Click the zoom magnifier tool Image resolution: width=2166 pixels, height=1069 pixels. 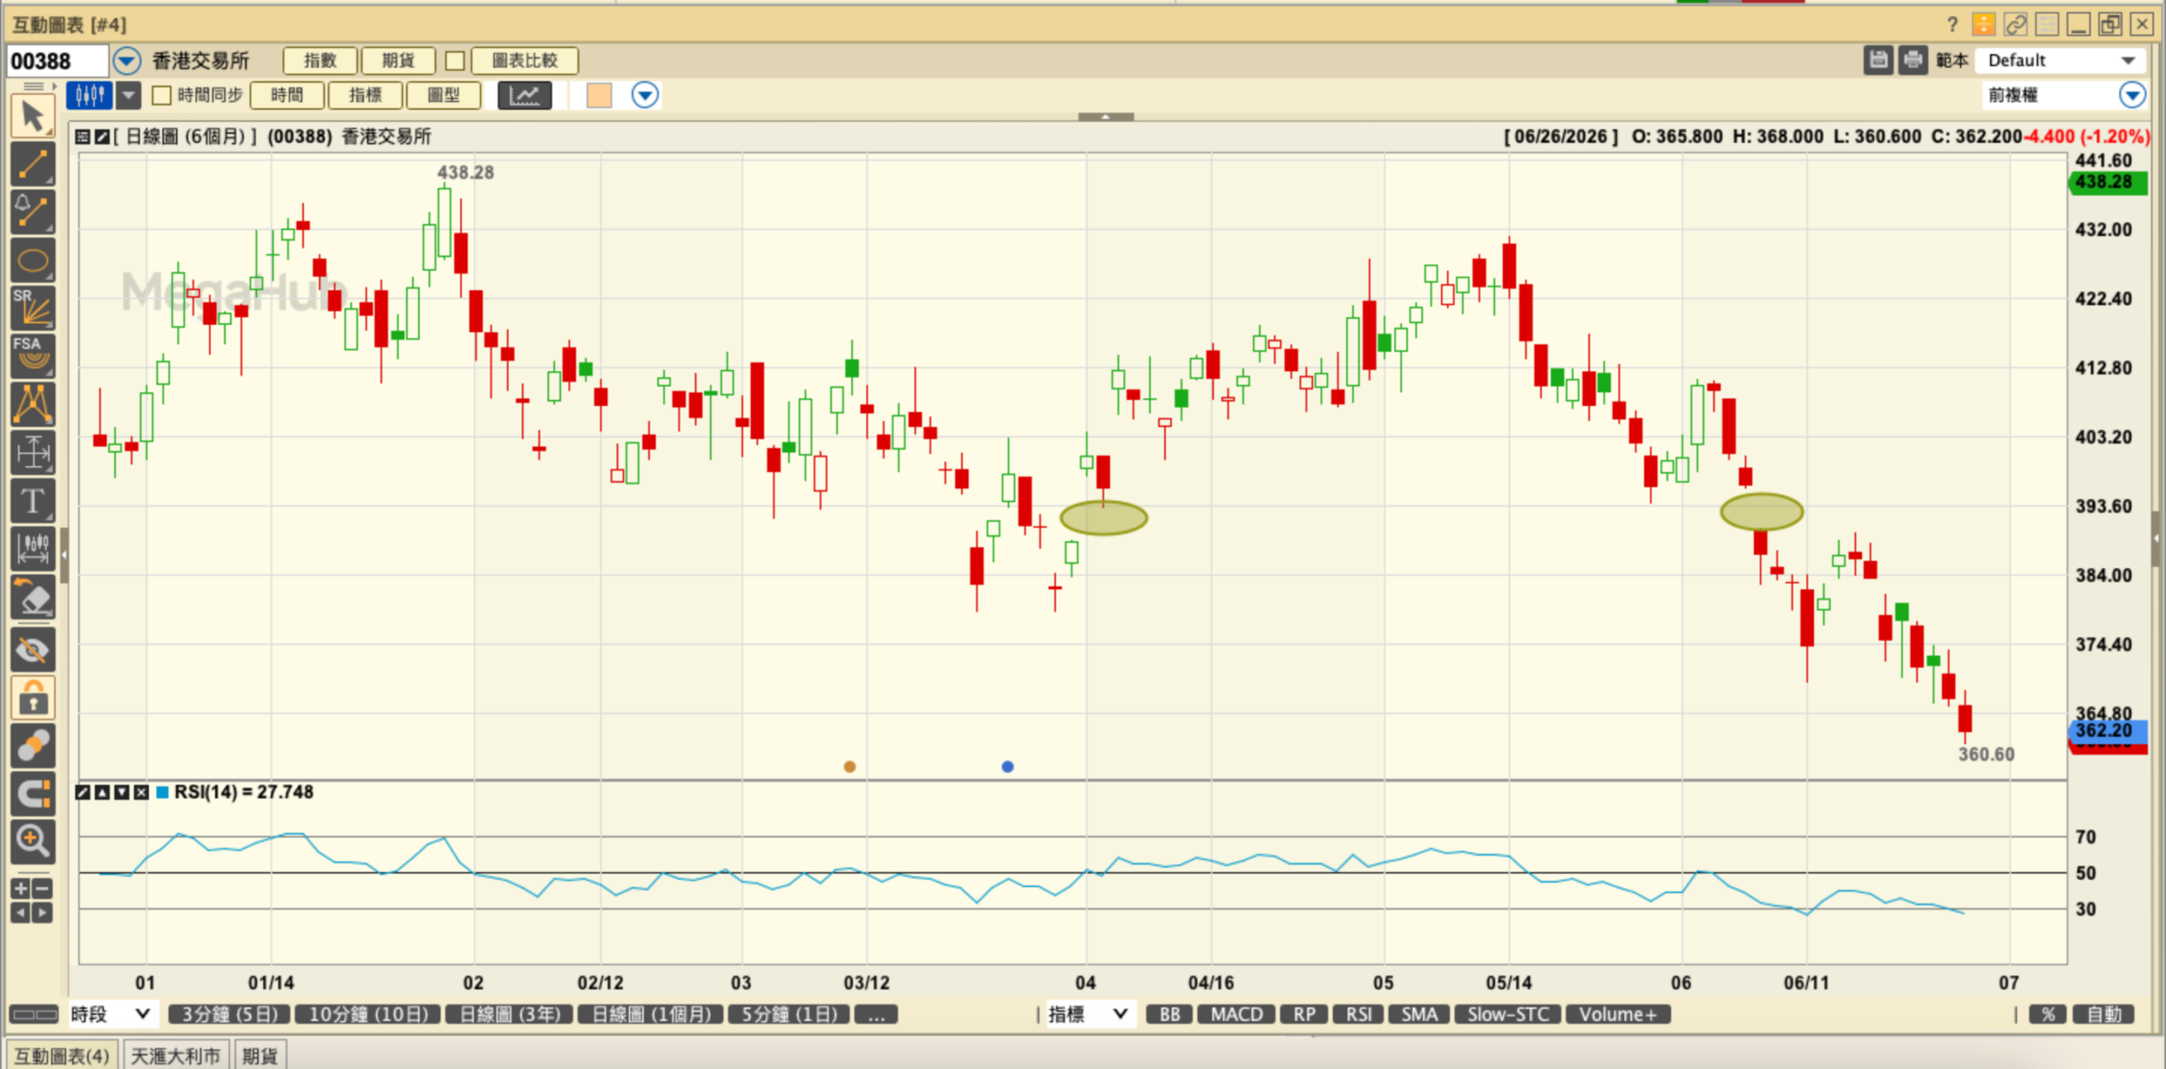click(33, 841)
